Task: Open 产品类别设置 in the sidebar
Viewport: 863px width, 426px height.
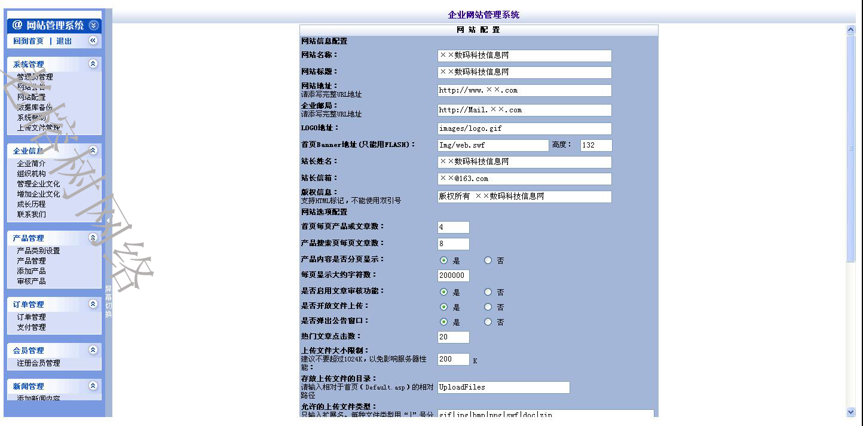Action: (x=38, y=251)
